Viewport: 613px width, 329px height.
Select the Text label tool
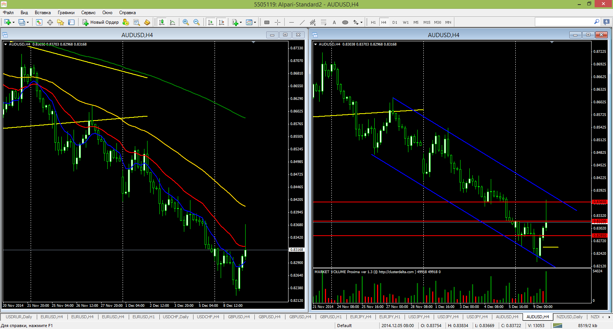pos(334,22)
